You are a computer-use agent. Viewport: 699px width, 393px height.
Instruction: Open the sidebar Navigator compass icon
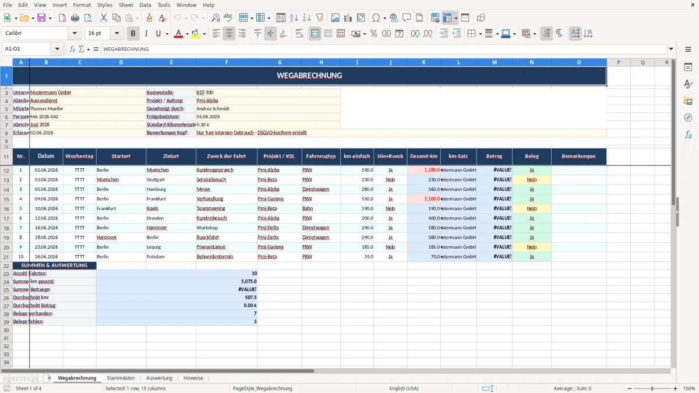point(688,118)
